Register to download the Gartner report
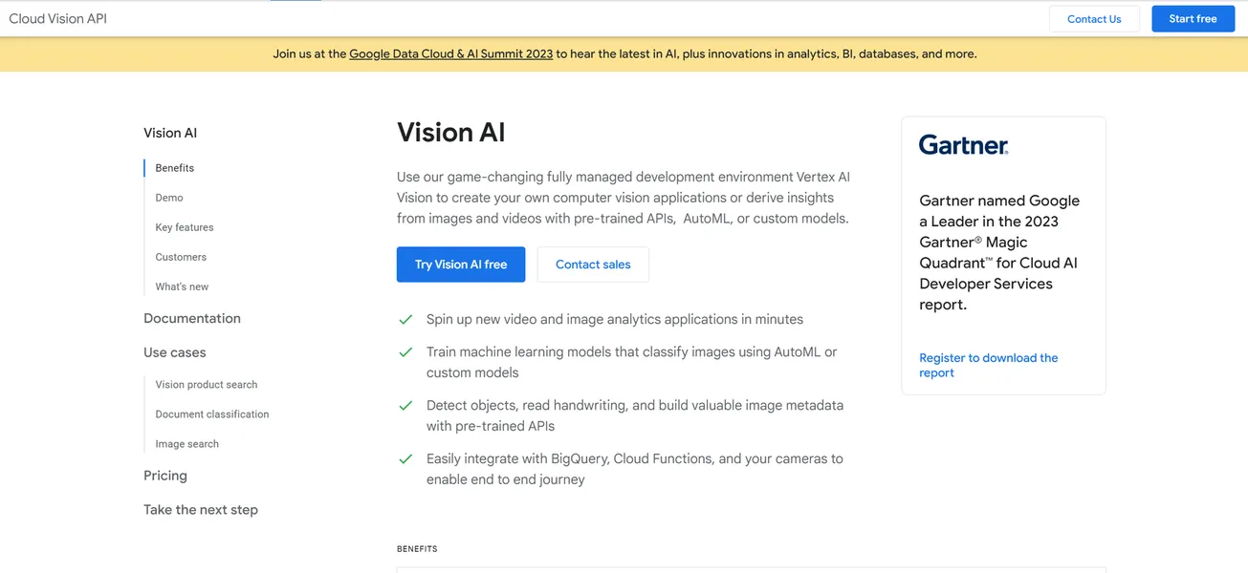Image resolution: width=1248 pixels, height=573 pixels. (x=988, y=365)
